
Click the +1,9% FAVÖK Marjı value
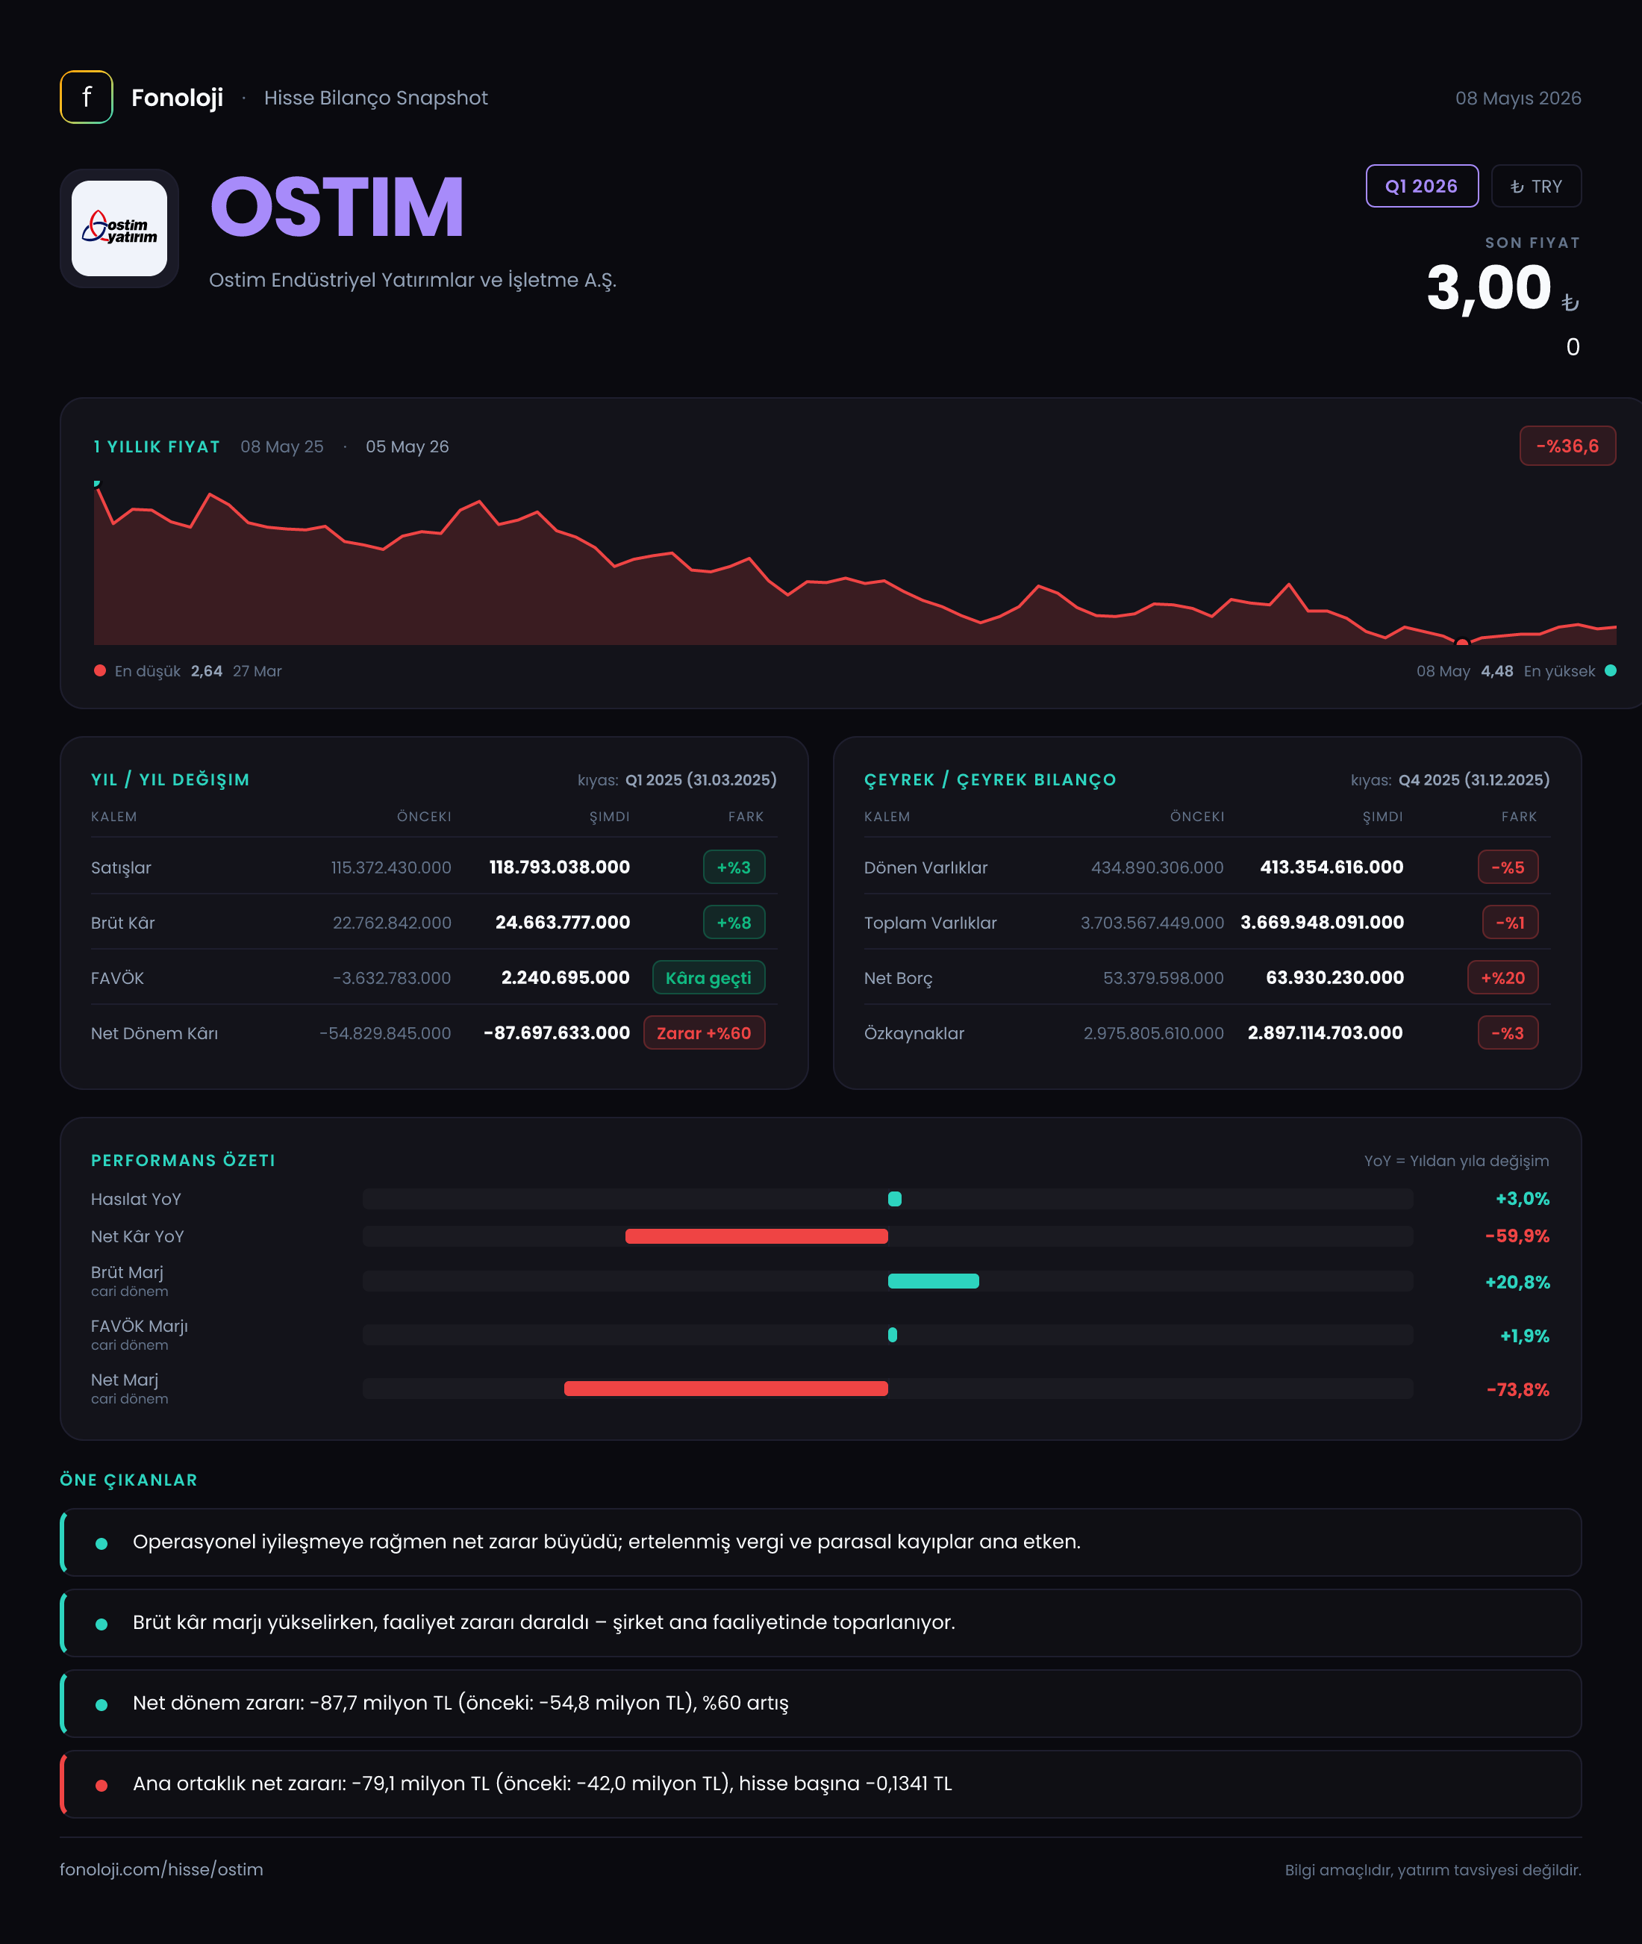click(1525, 1336)
